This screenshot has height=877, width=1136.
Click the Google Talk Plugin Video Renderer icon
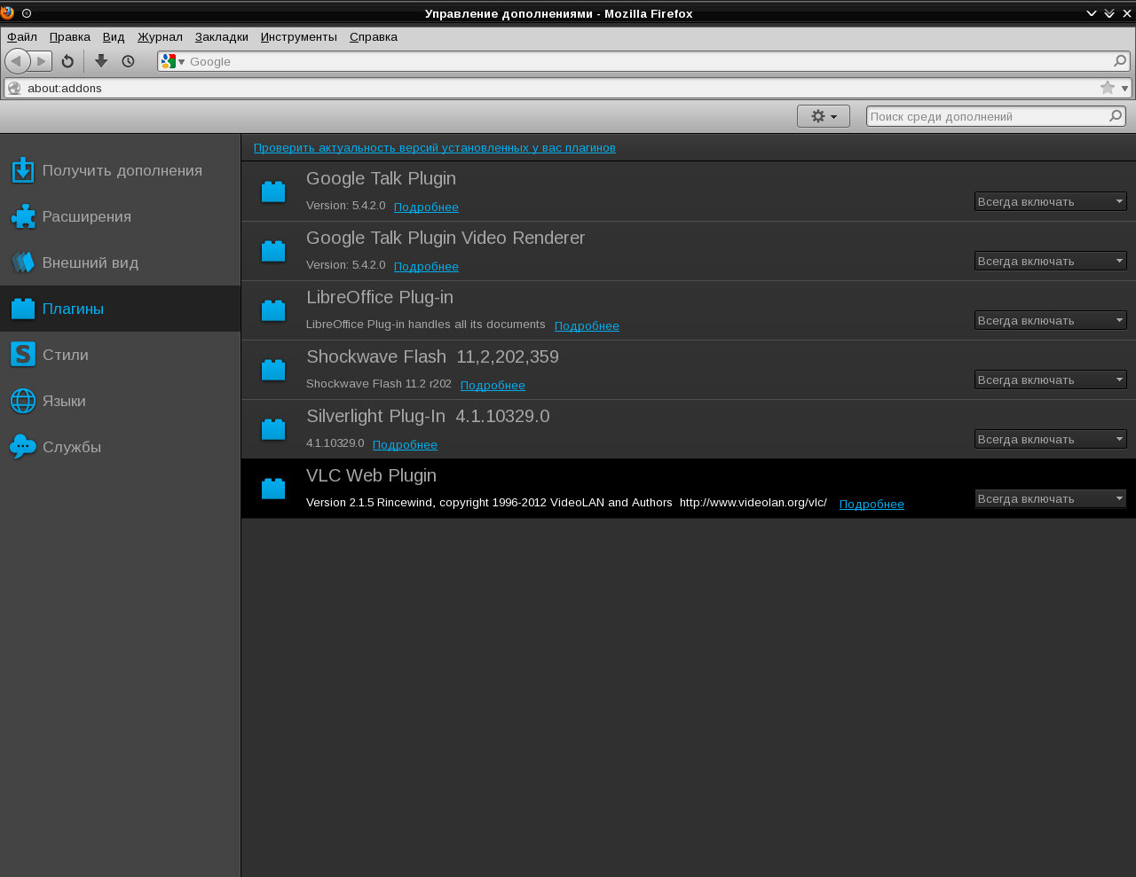pyautogui.click(x=273, y=251)
